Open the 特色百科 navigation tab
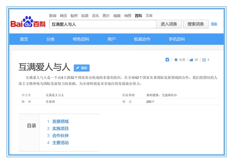The image size is (233, 164). click(x=81, y=39)
